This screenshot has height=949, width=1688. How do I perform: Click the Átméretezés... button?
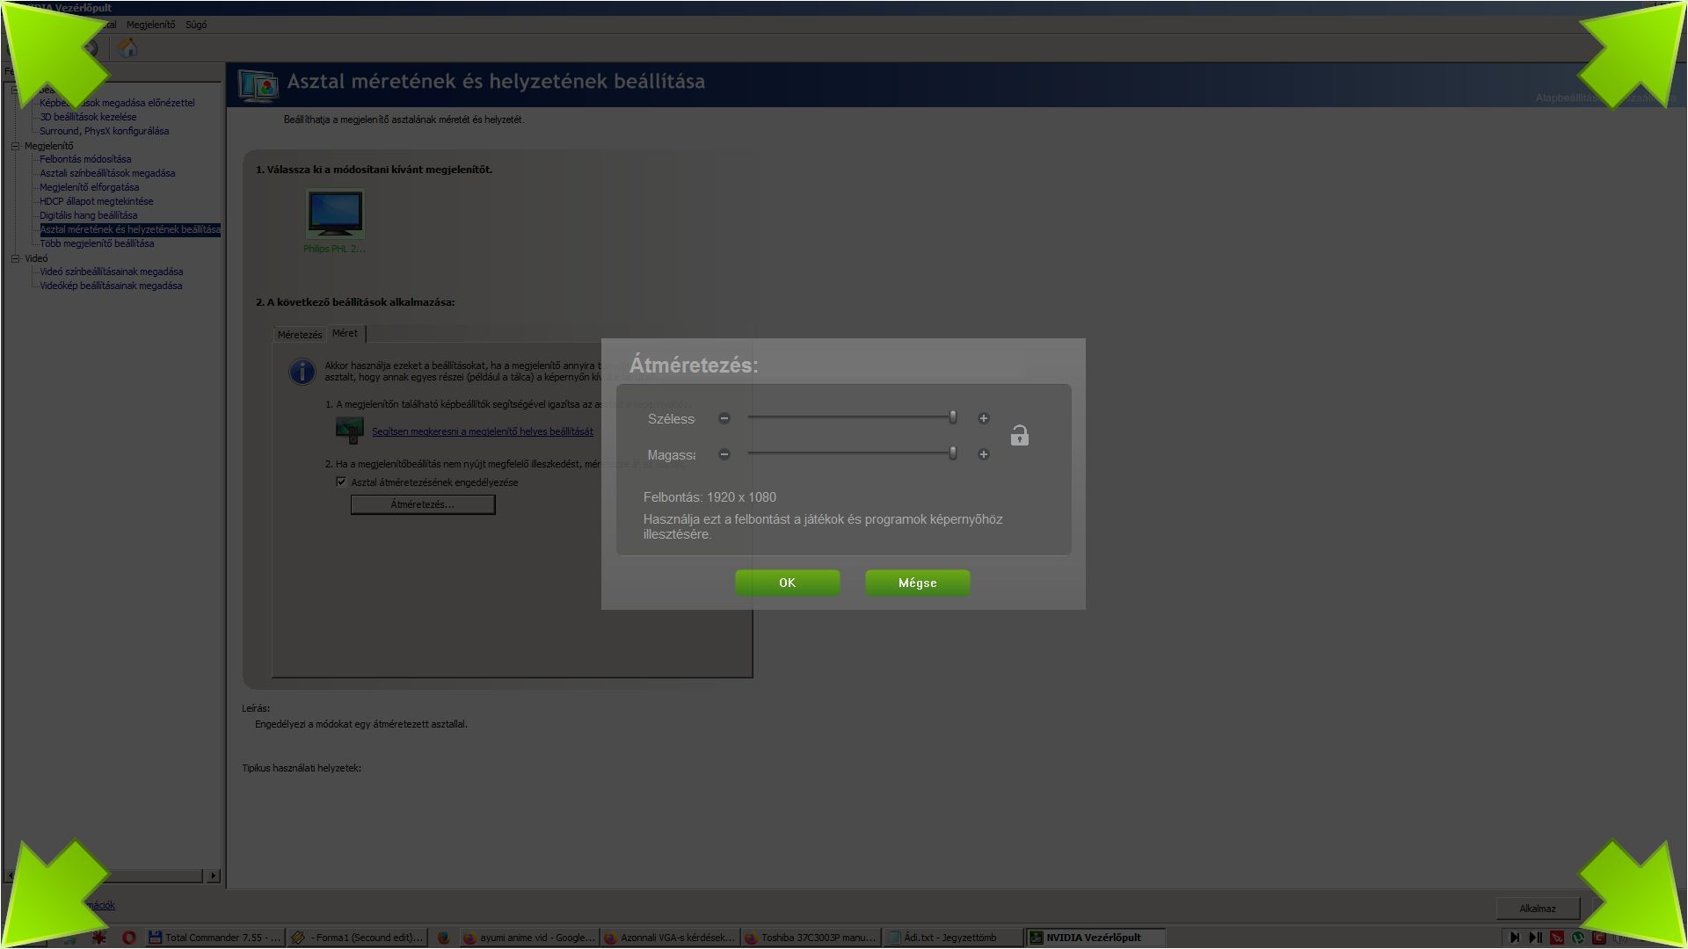point(423,504)
